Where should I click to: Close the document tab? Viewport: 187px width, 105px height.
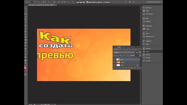pos(56,5)
